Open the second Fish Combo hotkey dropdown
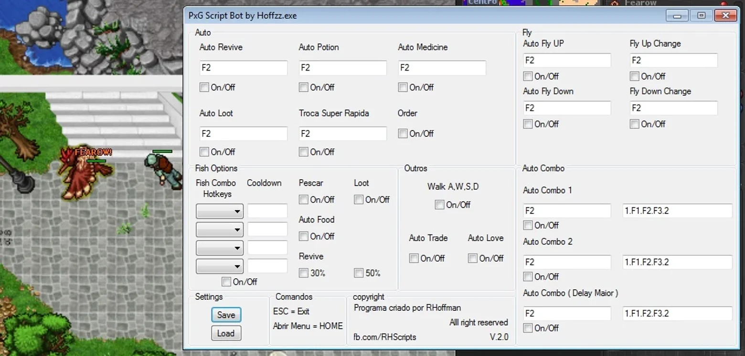Screen dimensions: 745x356 coord(220,229)
